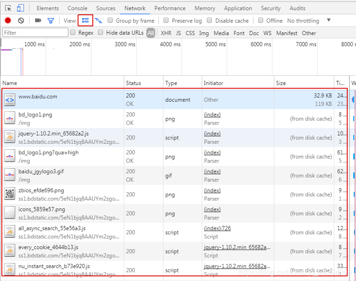Sort by the Type column header
The image size is (356, 281).
click(x=182, y=83)
